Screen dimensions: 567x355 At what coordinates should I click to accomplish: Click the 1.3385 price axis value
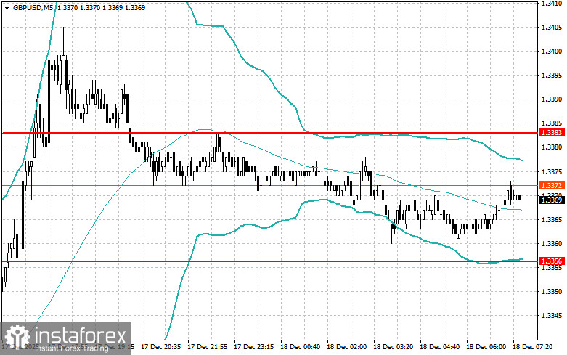point(552,123)
